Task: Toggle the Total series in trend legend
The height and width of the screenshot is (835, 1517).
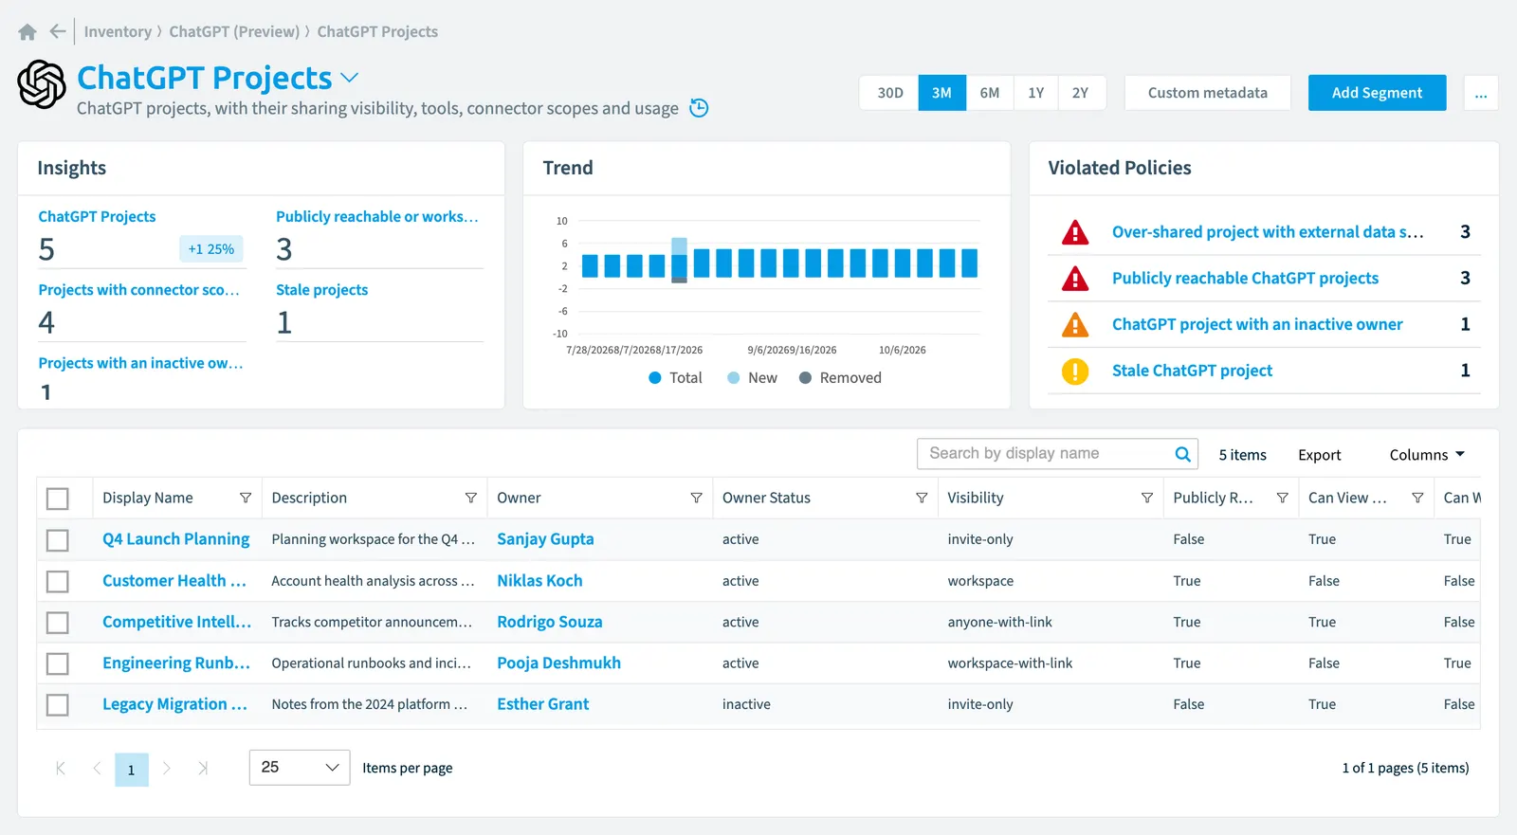Action: pos(675,377)
